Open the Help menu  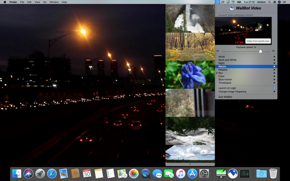(x=64, y=2)
